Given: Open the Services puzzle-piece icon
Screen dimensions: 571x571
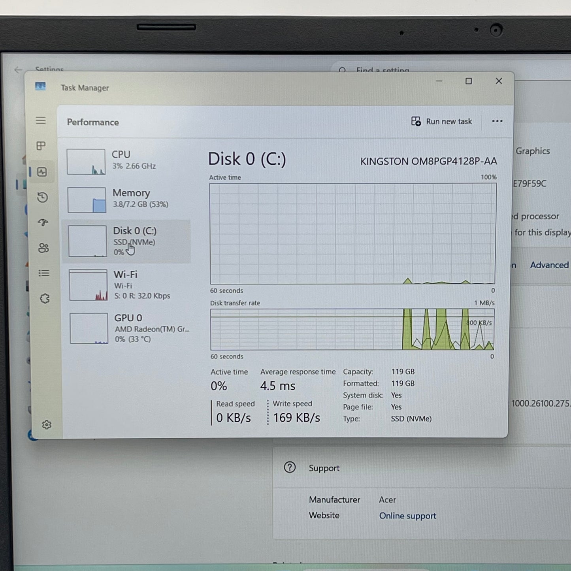Looking at the screenshot, I should tap(45, 298).
